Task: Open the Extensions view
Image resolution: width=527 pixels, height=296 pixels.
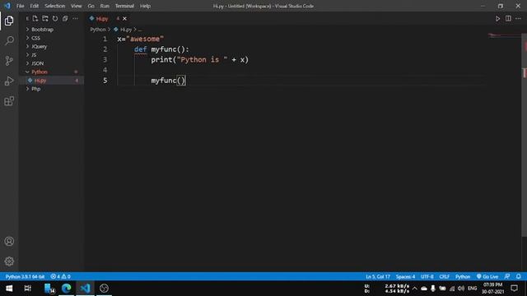Action: point(9,101)
